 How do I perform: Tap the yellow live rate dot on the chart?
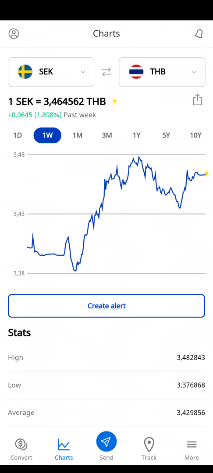pos(207,173)
